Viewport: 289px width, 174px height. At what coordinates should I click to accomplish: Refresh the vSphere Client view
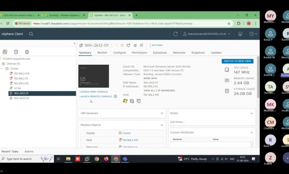(176, 34)
